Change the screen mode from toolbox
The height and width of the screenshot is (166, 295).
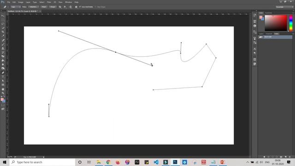click(3, 109)
